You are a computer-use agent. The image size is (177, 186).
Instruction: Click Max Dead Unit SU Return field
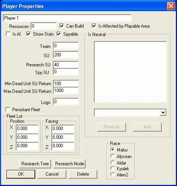point(66,91)
